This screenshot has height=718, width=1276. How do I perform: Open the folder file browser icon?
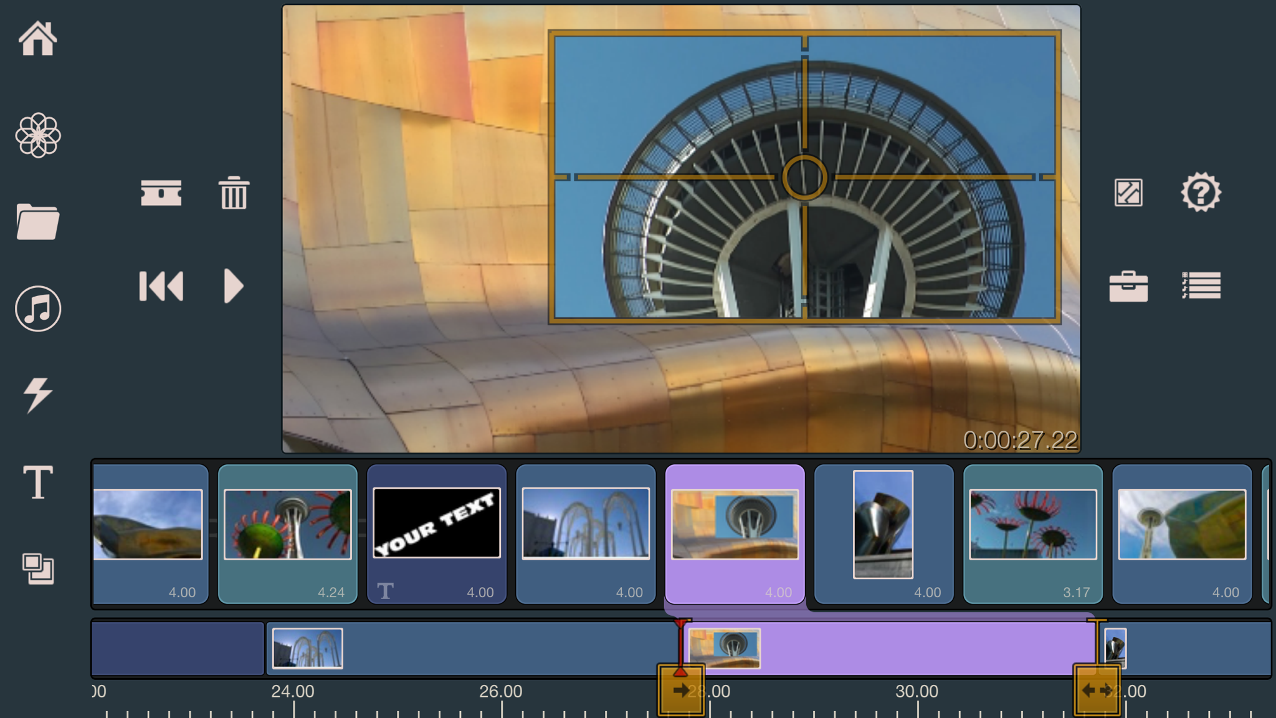click(38, 222)
